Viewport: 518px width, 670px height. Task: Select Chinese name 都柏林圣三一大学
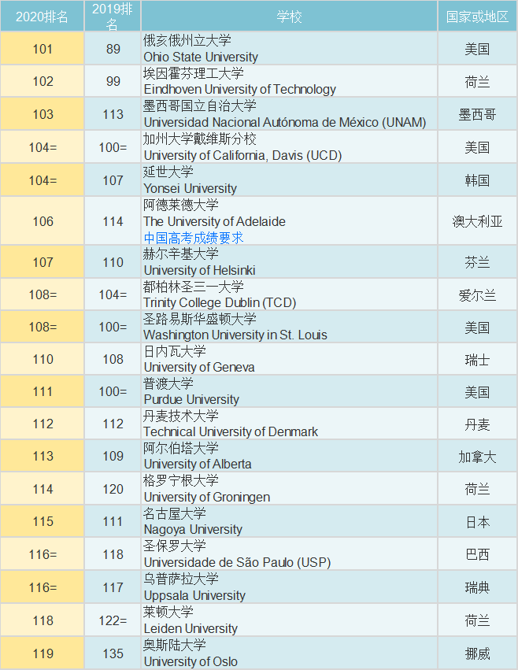pos(194,286)
